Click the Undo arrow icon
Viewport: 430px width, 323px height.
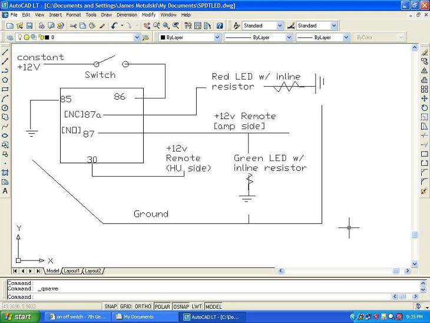[x=114, y=26]
